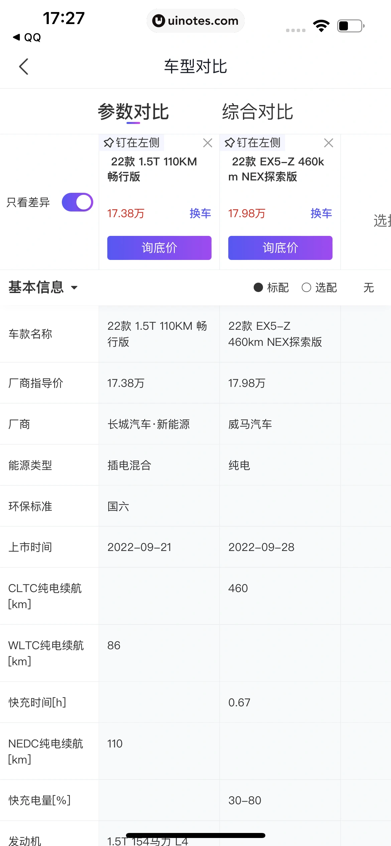
Task: Tap the Wi-Fi status icon
Action: pos(321,26)
